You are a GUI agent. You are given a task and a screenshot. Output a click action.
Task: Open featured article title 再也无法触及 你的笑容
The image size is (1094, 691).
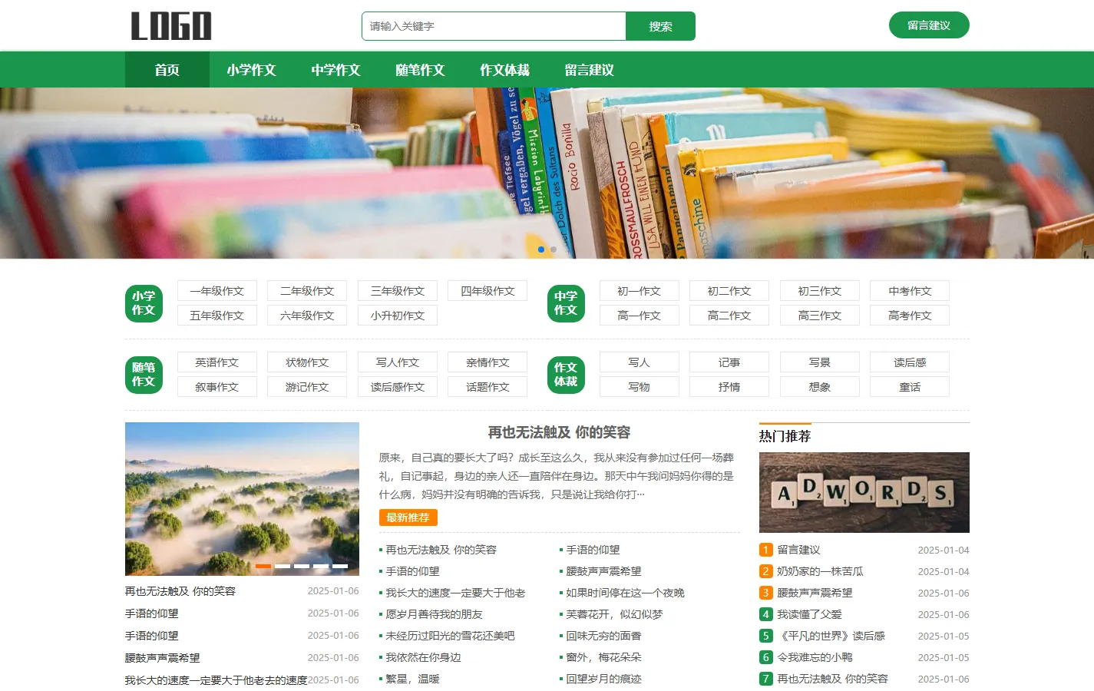click(559, 432)
